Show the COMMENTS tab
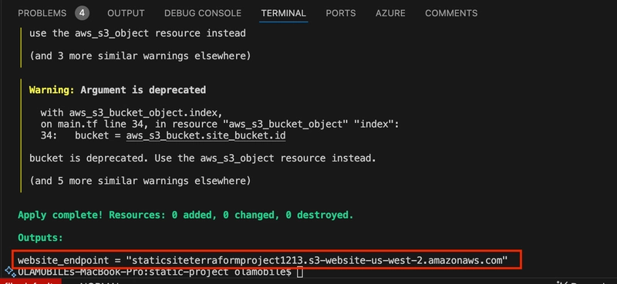Screen dimensions: 617x284 [451, 13]
